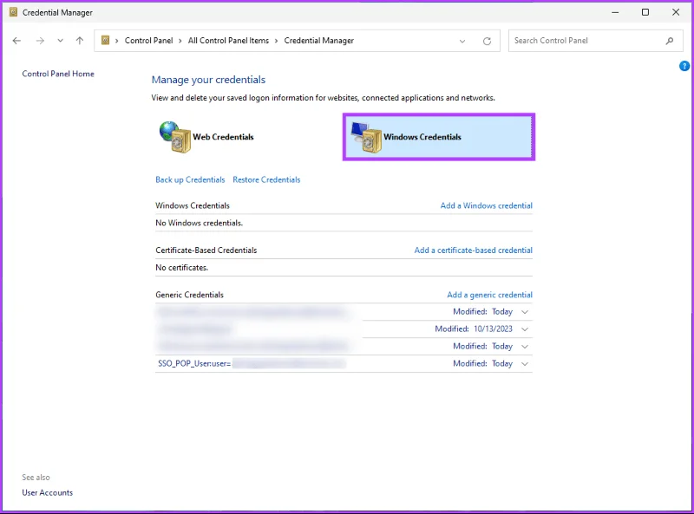This screenshot has width=694, height=514.
Task: Close the Credential Manager window
Action: point(676,12)
